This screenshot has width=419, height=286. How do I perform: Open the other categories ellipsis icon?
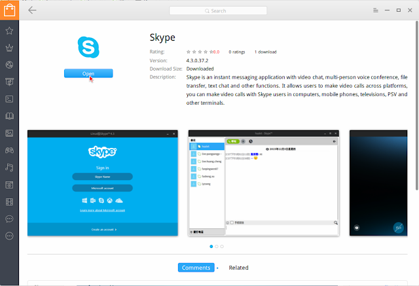(x=9, y=236)
